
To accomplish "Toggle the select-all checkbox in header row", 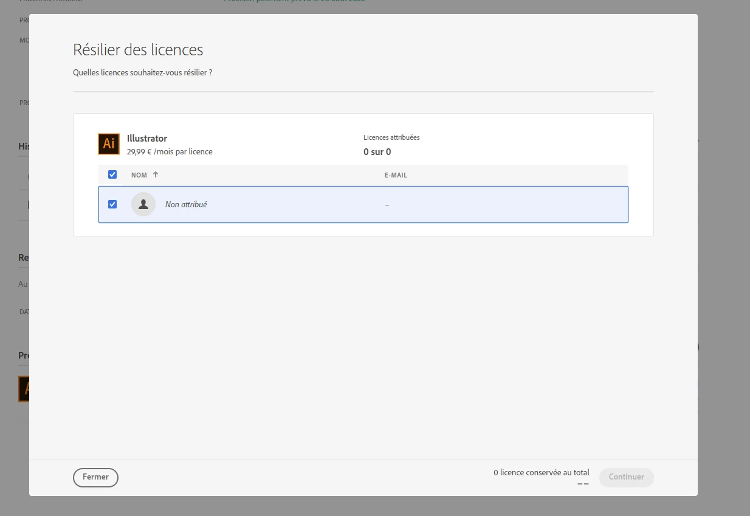I will pos(112,174).
